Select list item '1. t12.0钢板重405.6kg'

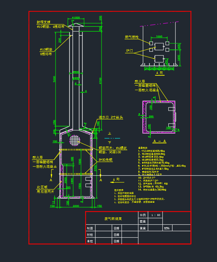tap(151, 151)
